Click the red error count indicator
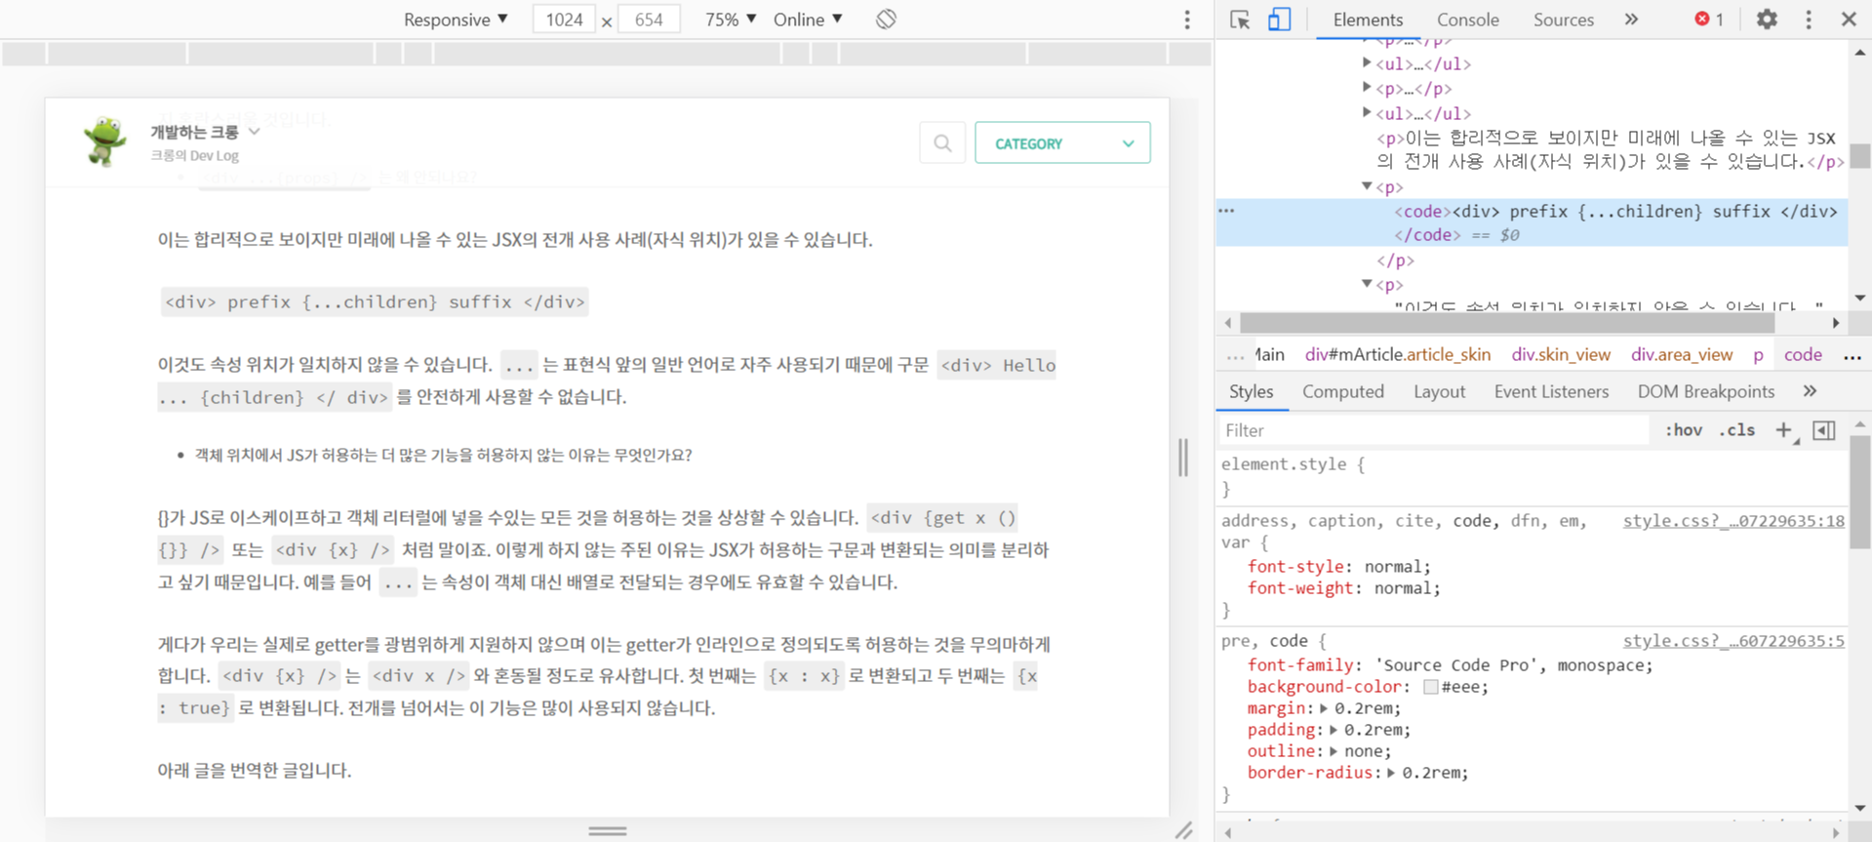 coord(1709,20)
